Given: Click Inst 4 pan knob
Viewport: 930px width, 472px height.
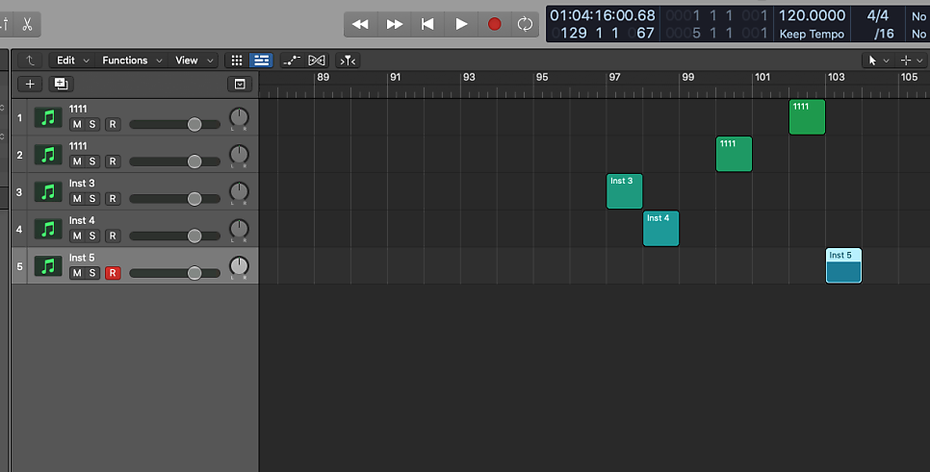Looking at the screenshot, I should (x=239, y=229).
